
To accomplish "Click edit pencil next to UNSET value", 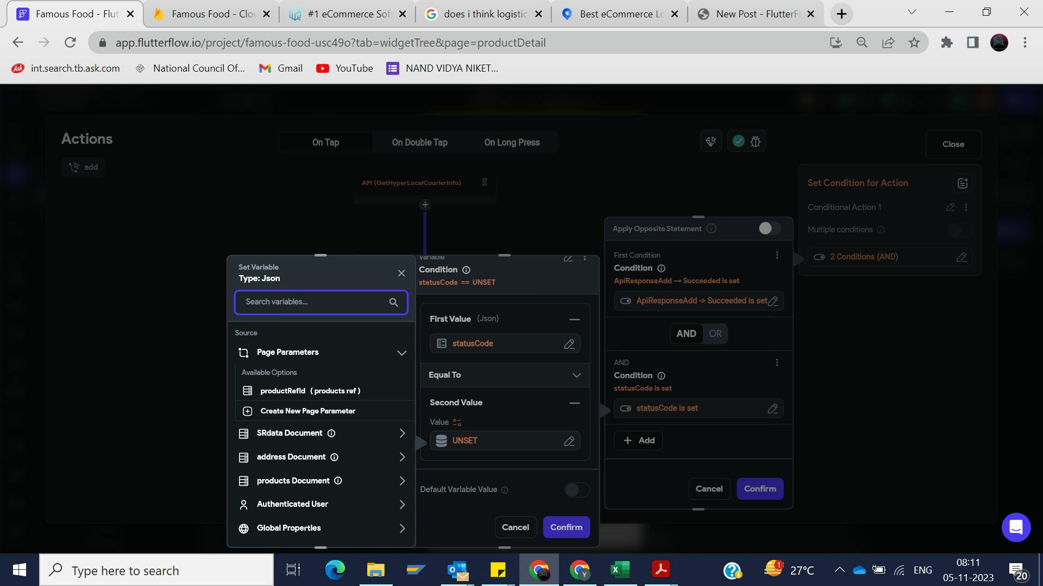I will tap(569, 441).
